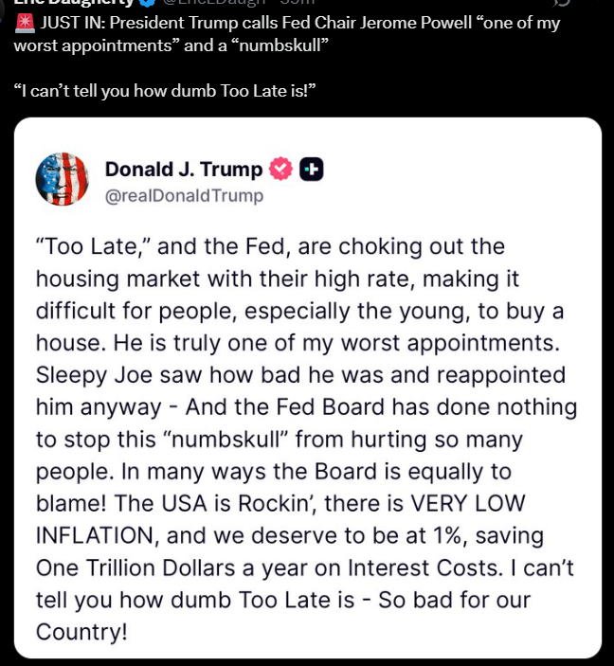Click Donald J. Trump's flag-painted profile avatar

(x=62, y=179)
